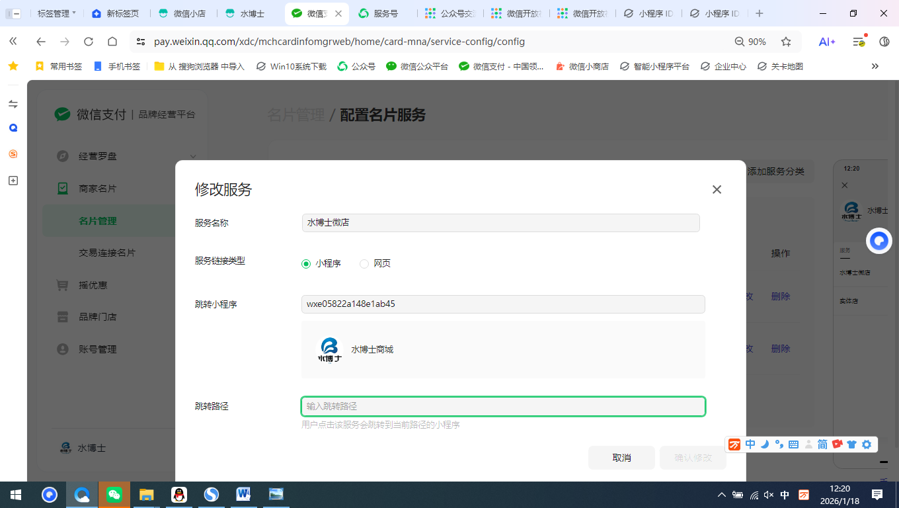Open QQ penguin icon on the taskbar
Screen dimensions: 899x508
178,495
